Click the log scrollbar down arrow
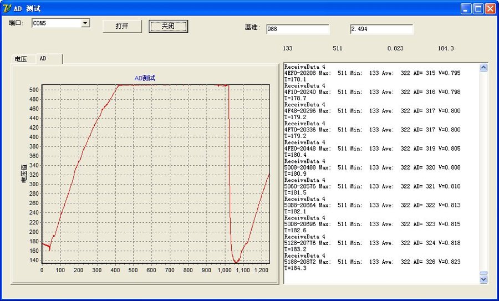 pyautogui.click(x=483, y=279)
